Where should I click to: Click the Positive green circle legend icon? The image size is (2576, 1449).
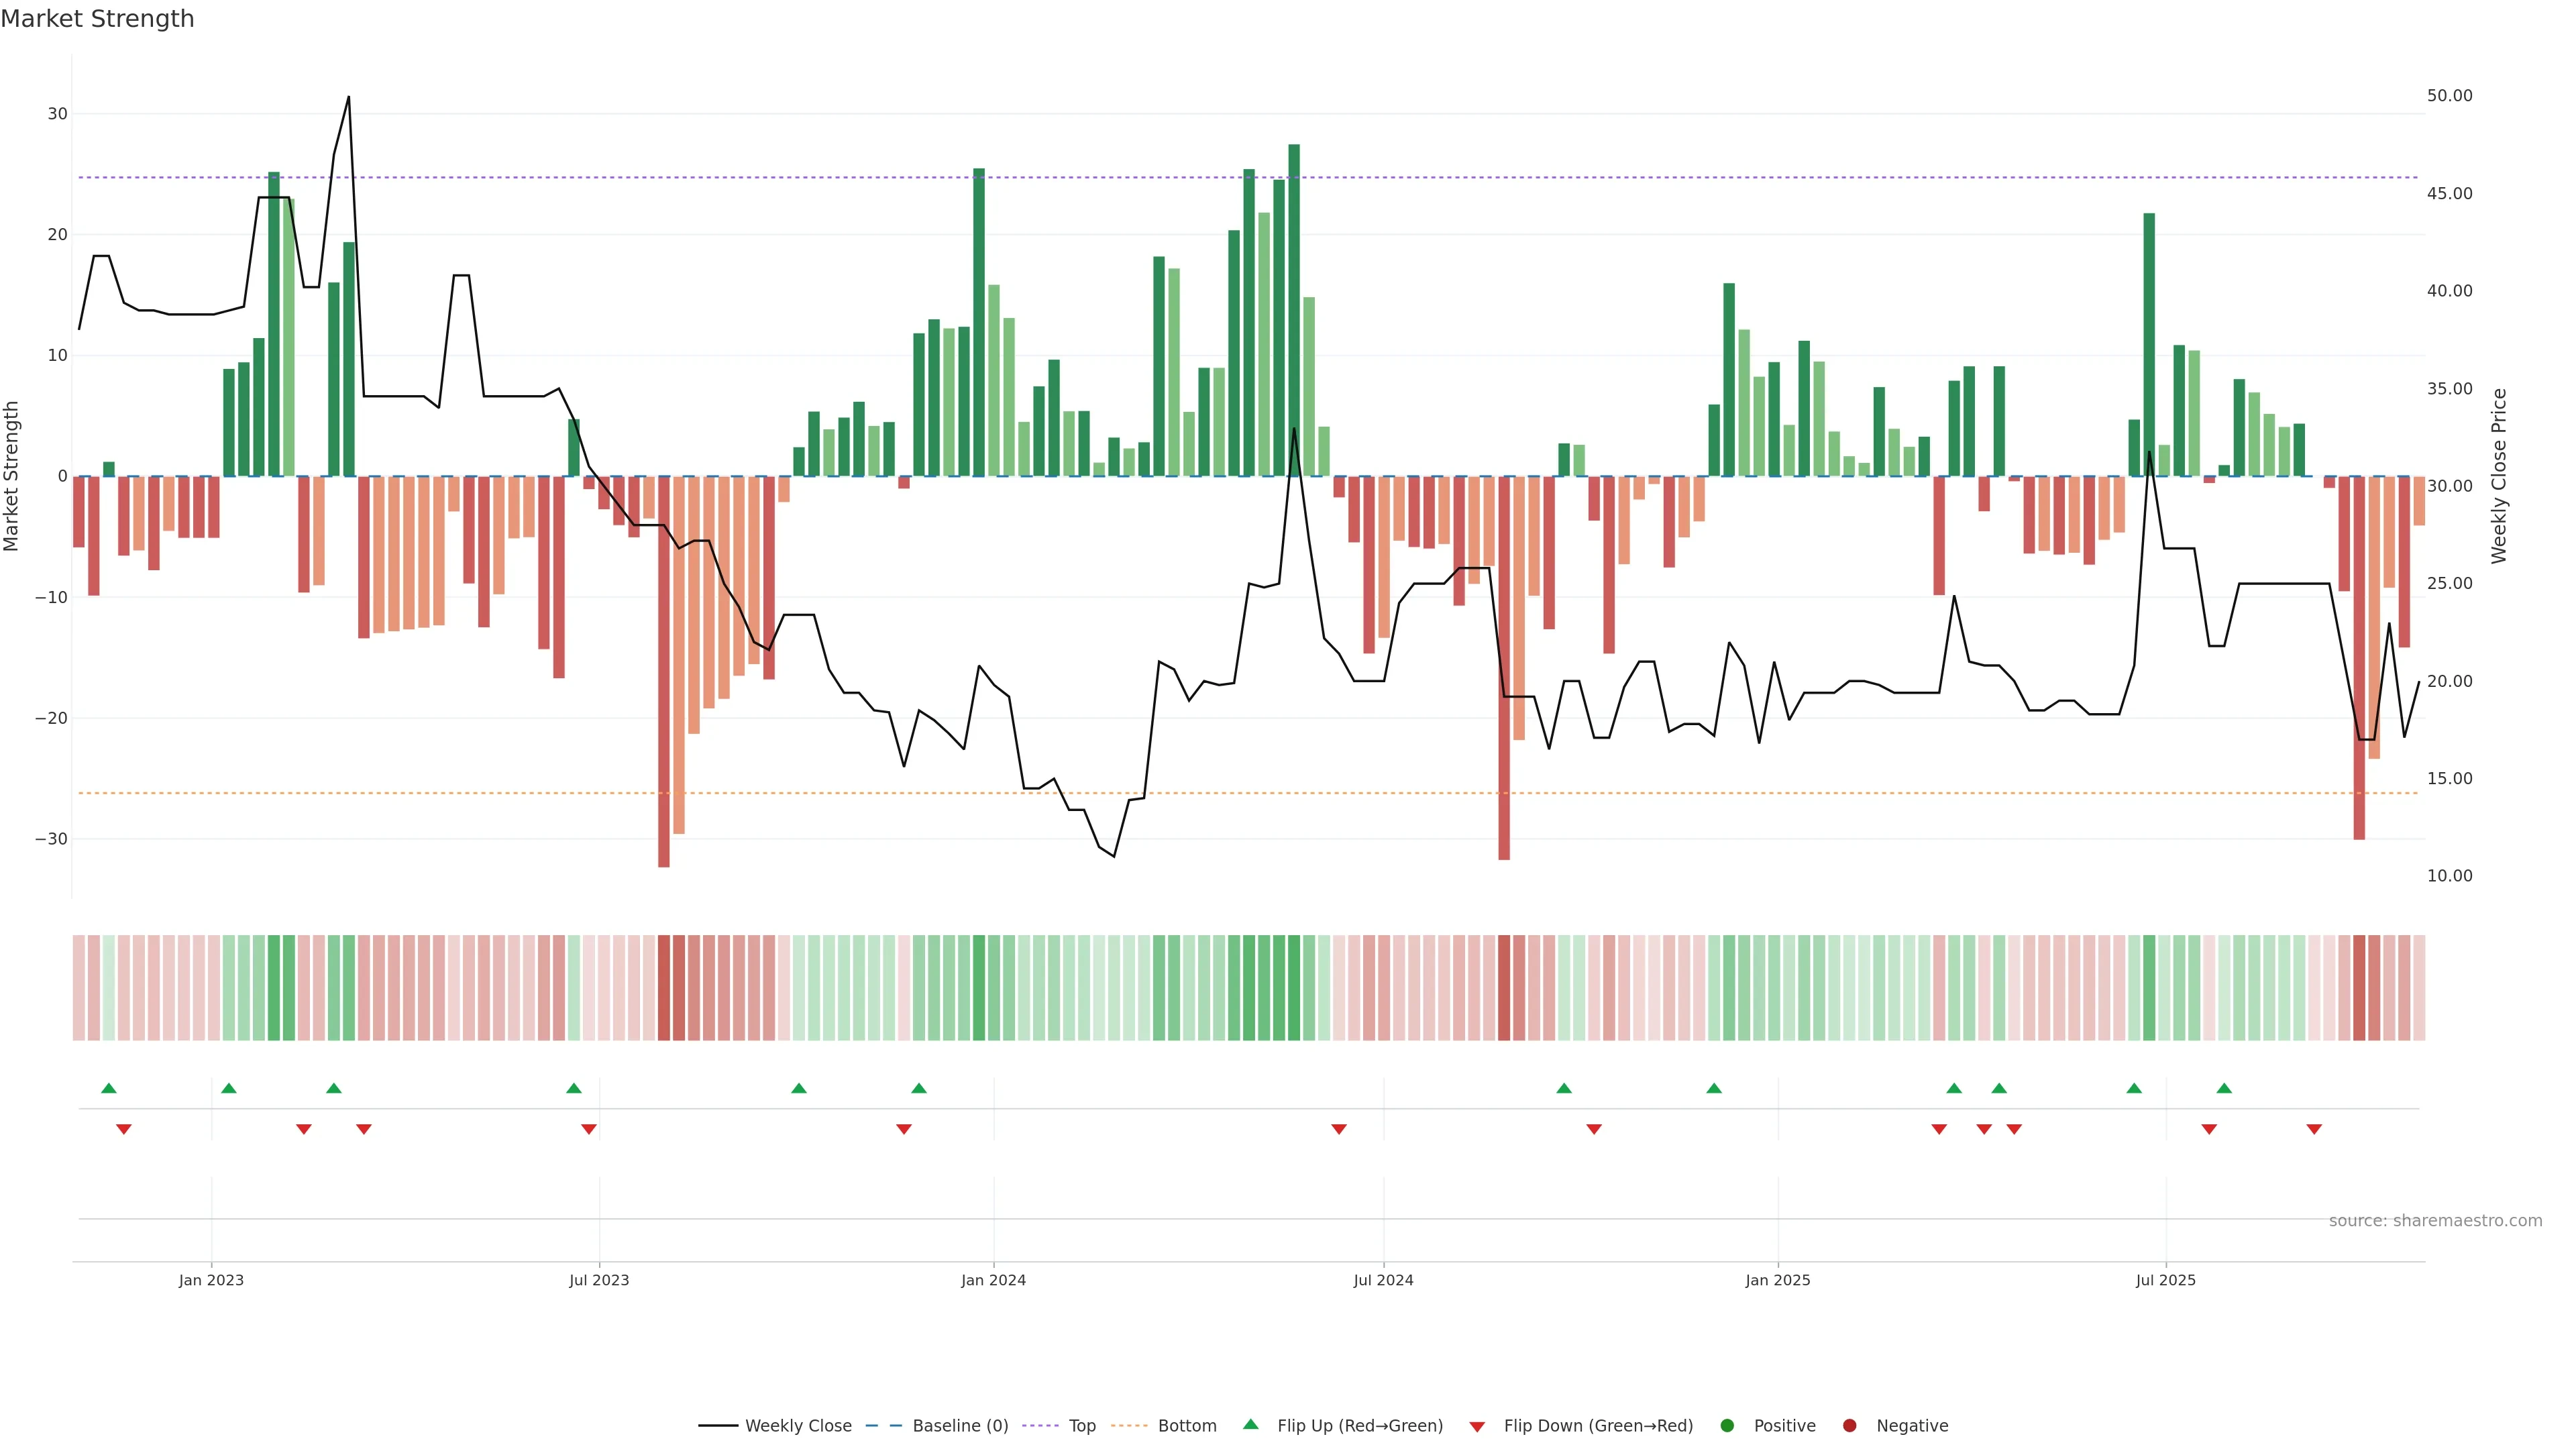click(x=1727, y=1426)
